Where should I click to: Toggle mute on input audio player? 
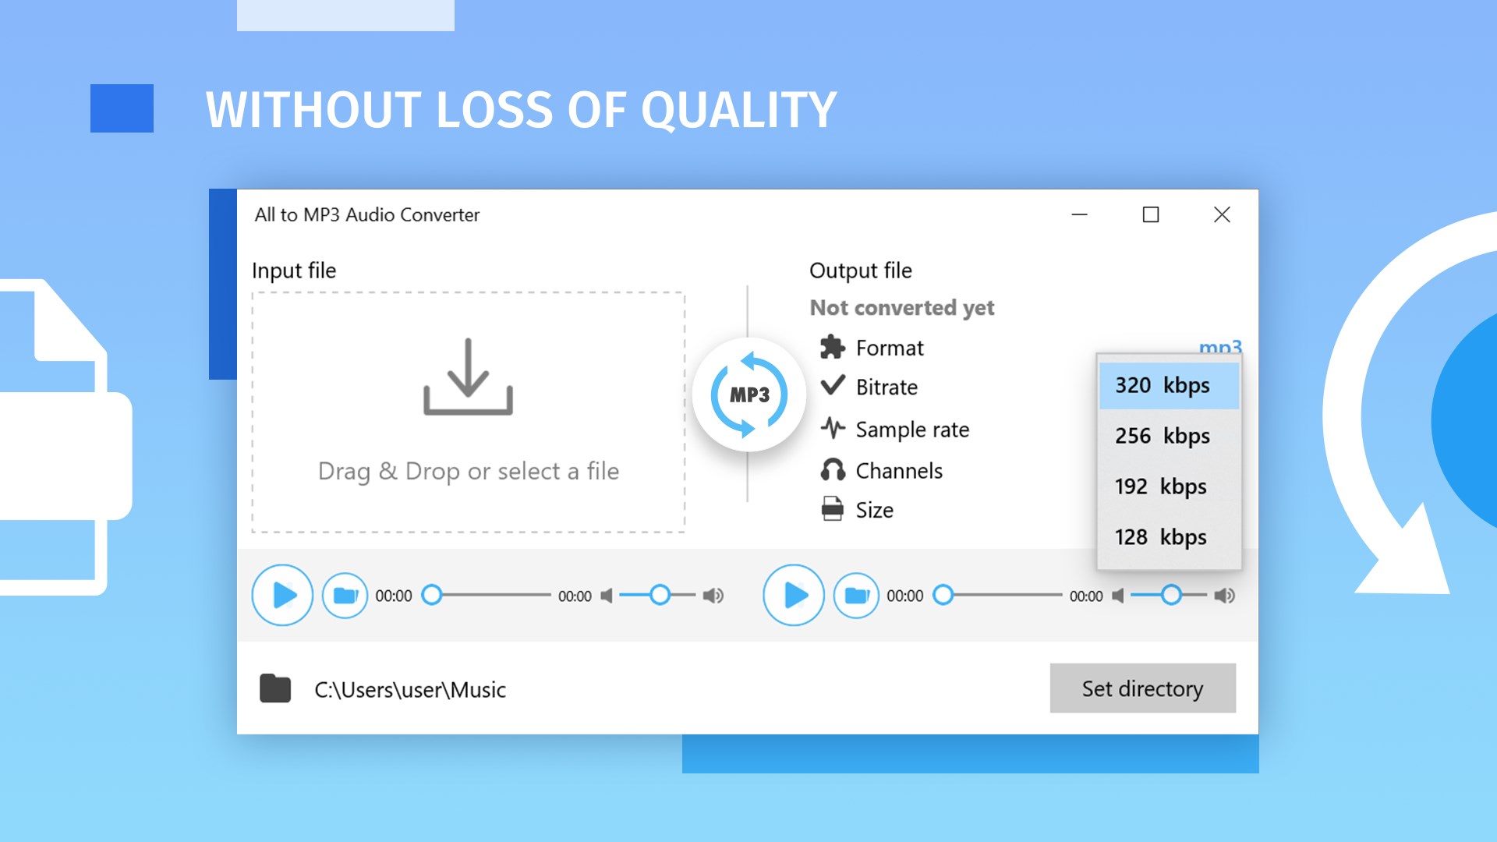[606, 596]
